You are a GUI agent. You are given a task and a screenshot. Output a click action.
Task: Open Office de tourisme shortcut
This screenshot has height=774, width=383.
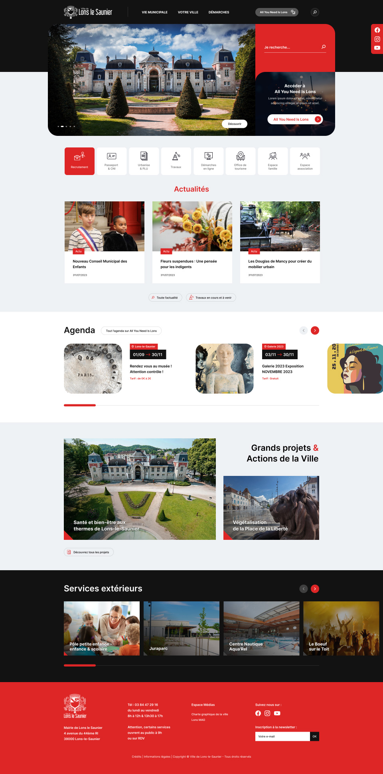(240, 161)
